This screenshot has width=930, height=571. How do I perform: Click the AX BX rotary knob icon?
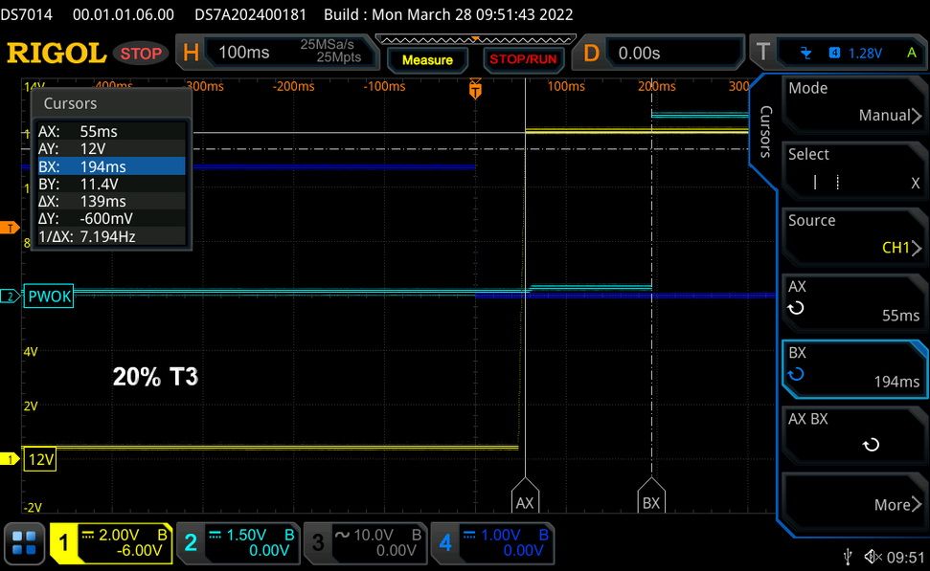tap(871, 444)
